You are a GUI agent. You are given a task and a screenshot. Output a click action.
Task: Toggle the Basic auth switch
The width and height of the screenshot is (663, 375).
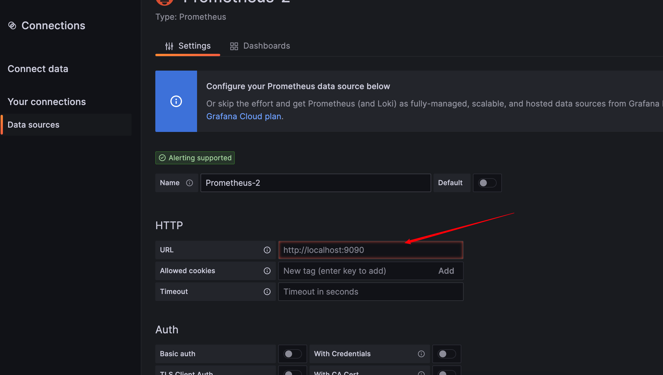[x=293, y=354]
